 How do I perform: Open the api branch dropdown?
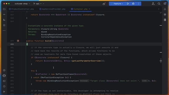pyautogui.click(x=39, y=4)
